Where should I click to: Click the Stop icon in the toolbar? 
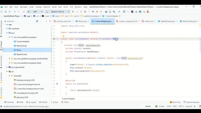101,12
